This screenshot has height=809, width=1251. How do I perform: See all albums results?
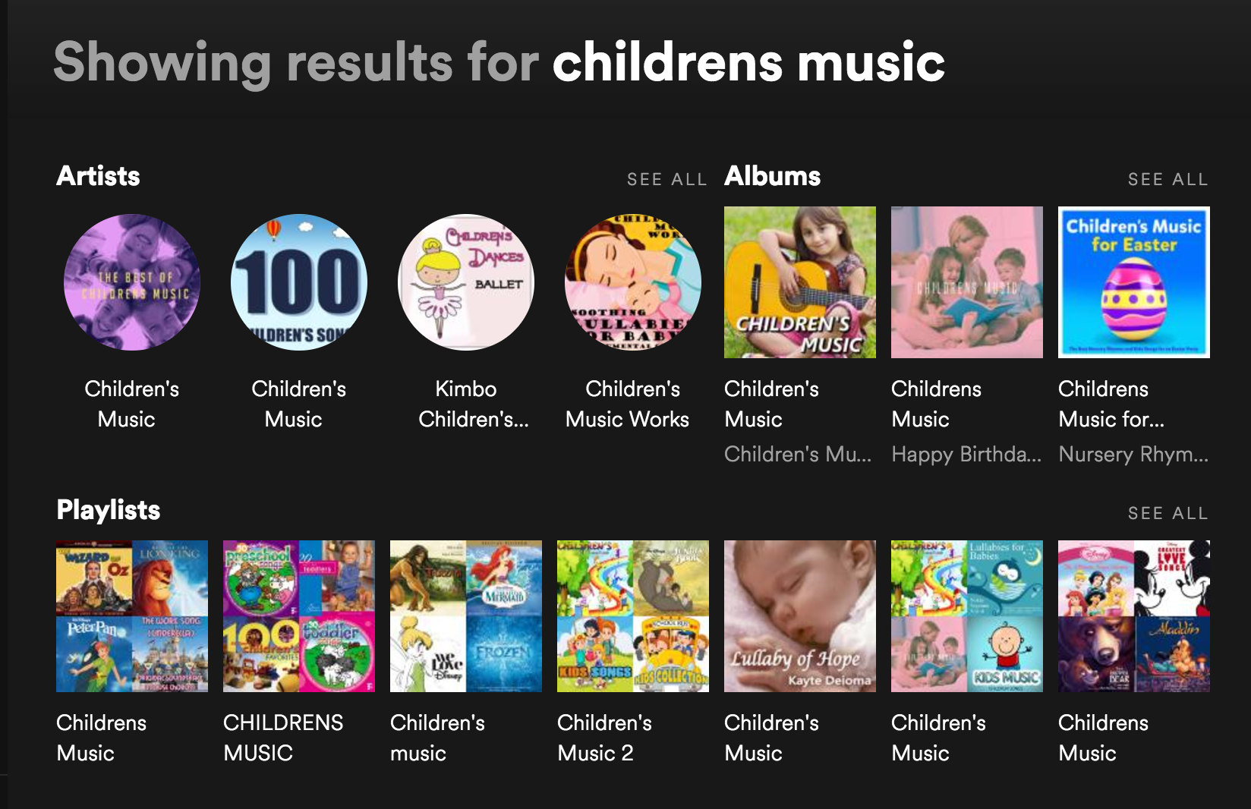click(1167, 180)
